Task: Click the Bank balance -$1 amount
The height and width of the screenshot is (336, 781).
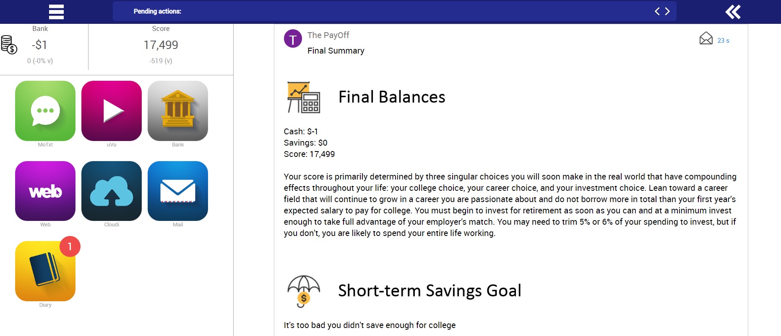Action: tap(40, 45)
